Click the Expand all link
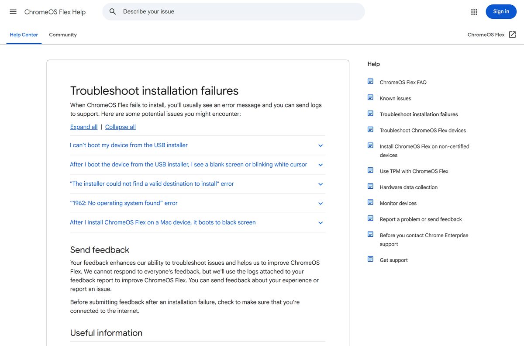The height and width of the screenshot is (346, 524). [84, 127]
